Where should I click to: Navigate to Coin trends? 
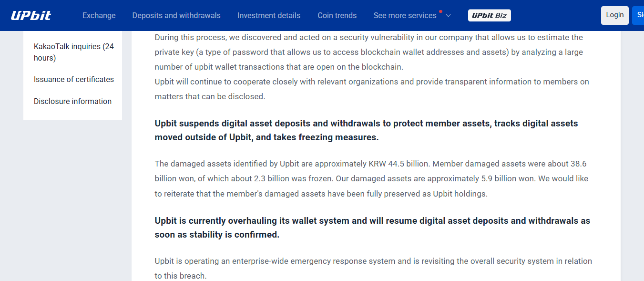337,15
